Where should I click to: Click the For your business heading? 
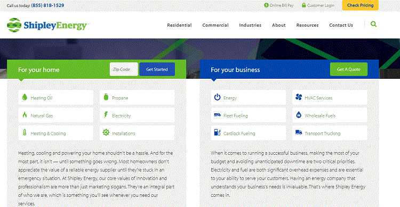point(235,70)
